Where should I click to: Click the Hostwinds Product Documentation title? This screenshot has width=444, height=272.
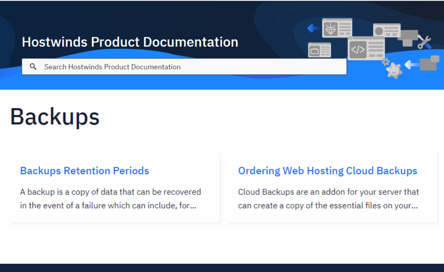pos(130,42)
